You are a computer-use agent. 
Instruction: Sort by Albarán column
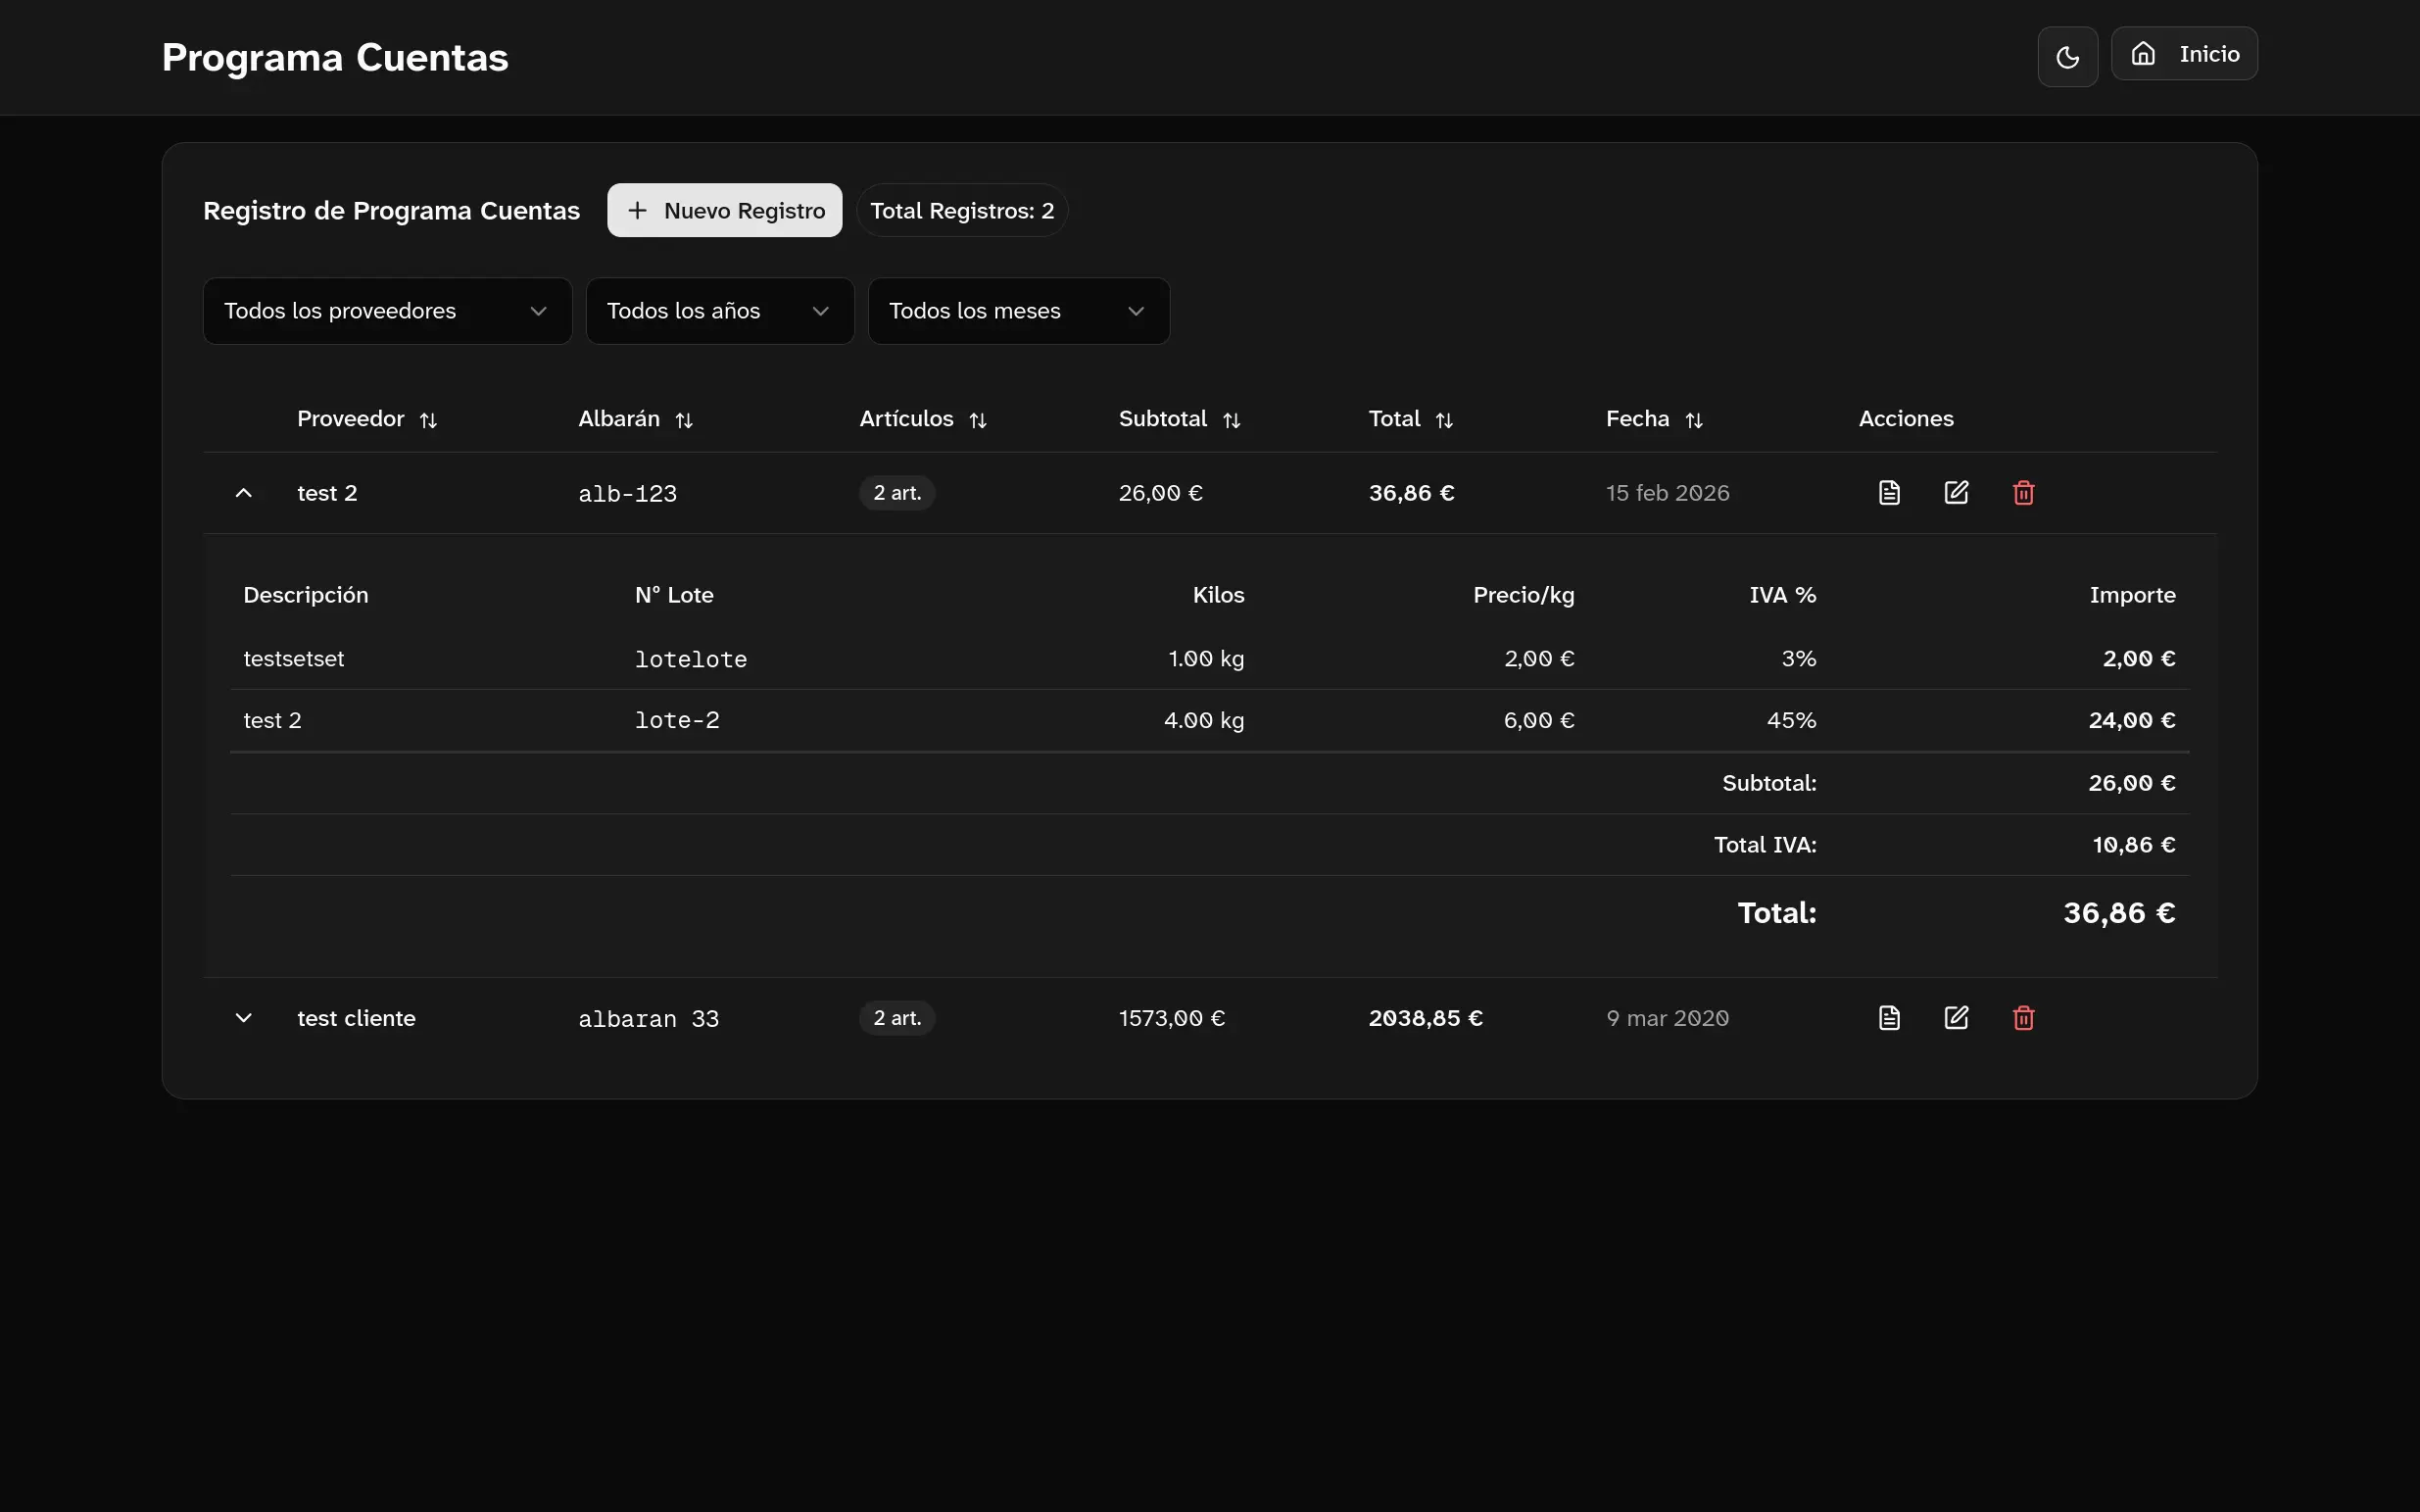click(x=636, y=419)
